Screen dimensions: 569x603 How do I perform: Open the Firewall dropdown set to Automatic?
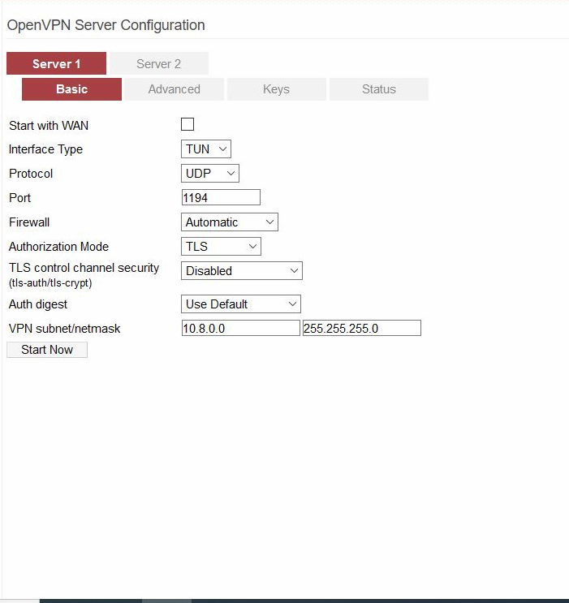[x=229, y=222]
